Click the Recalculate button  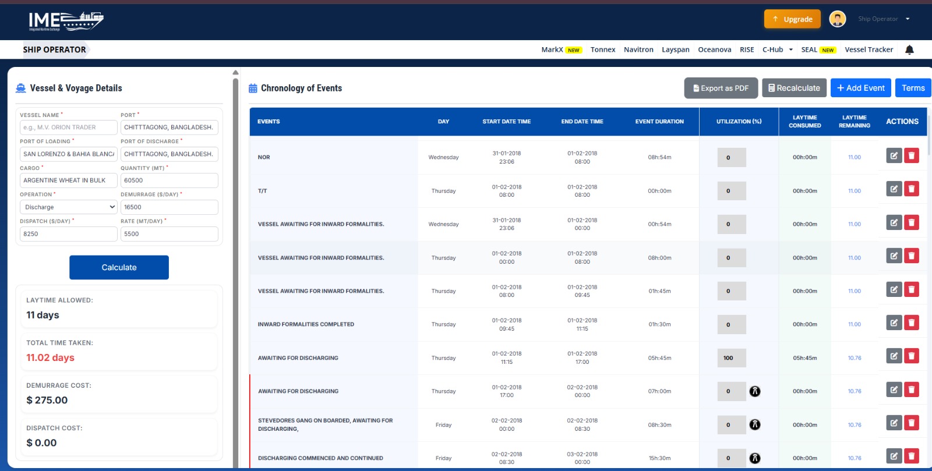(795, 88)
